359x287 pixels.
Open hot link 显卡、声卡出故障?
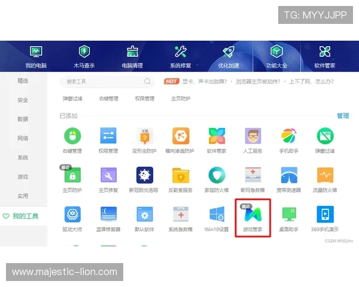point(205,81)
